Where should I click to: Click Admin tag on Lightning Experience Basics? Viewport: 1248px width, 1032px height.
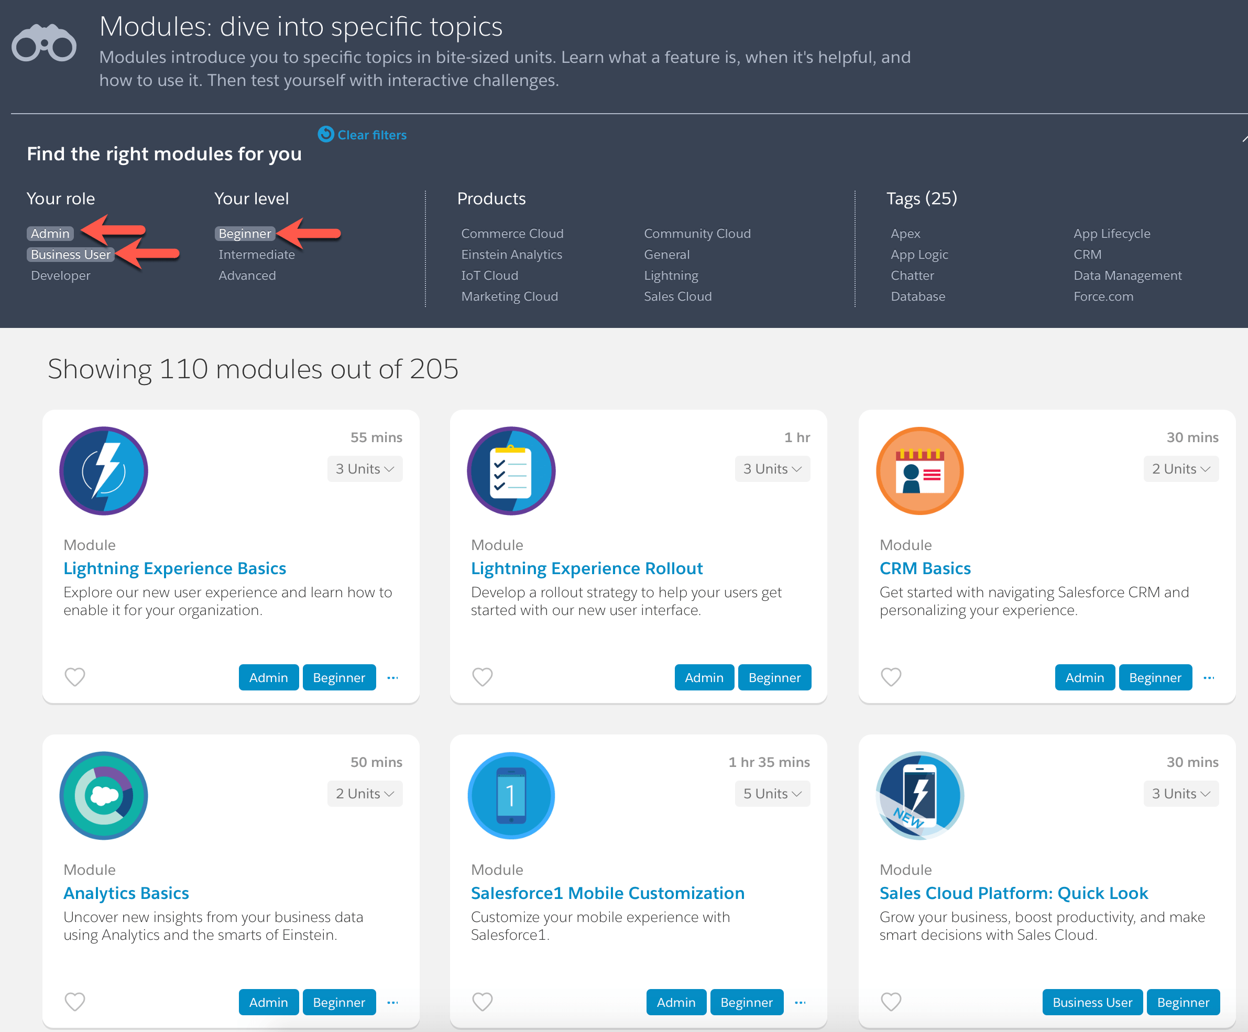269,677
